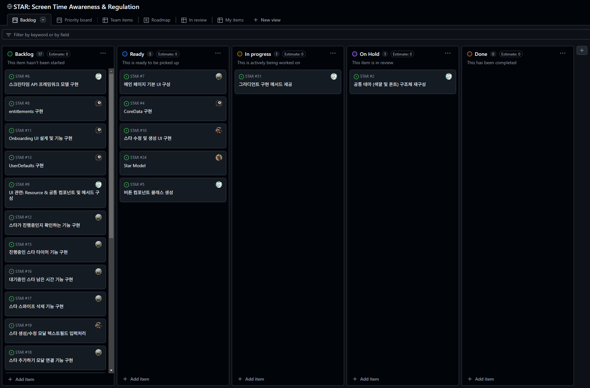Switch to the My items tab
This screenshot has width=590, height=388.
(x=230, y=20)
